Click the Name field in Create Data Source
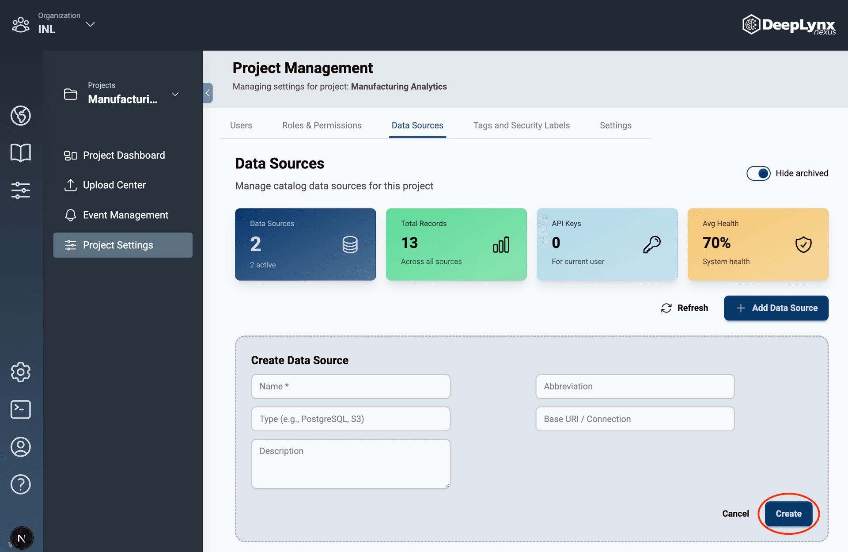This screenshot has width=848, height=552. [x=350, y=386]
